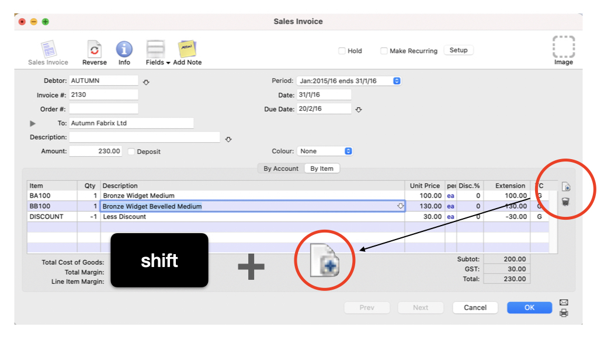This screenshot has height=341, width=604.
Task: Open the Info toolbar icon
Action: pos(124,53)
